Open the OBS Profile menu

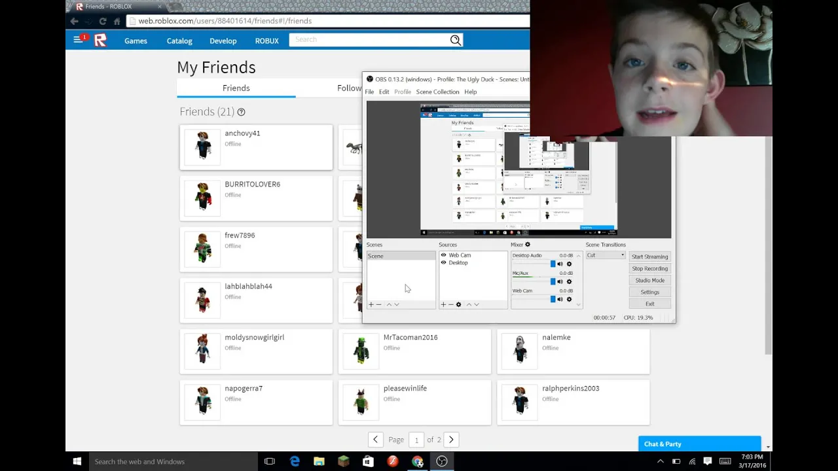403,92
